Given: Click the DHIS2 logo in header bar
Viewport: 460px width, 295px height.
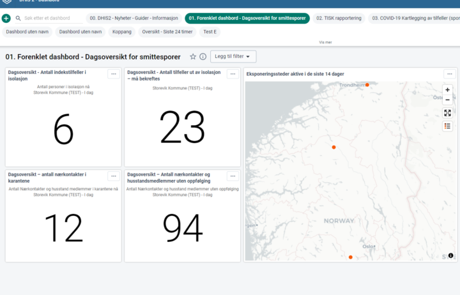Looking at the screenshot, I should pyautogui.click(x=7, y=1).
